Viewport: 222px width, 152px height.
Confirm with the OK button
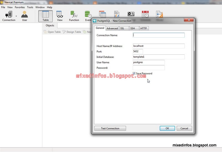(167, 128)
